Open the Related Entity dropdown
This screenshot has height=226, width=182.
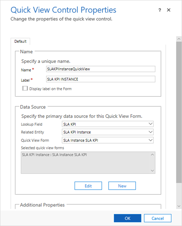click(x=108, y=132)
